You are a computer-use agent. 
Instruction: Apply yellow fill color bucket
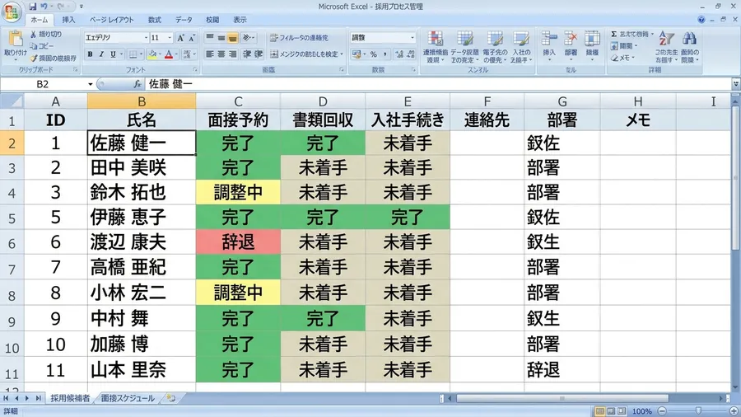[151, 54]
